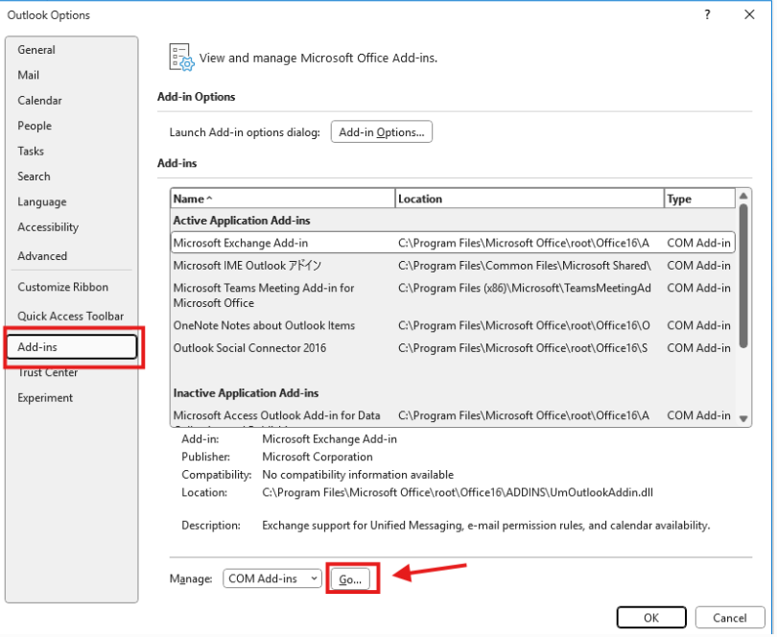Click the Add-in Options... button
Viewport: 777px width, 637px height.
[382, 132]
